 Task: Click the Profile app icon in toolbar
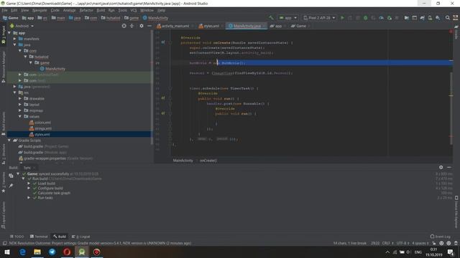(381, 18)
